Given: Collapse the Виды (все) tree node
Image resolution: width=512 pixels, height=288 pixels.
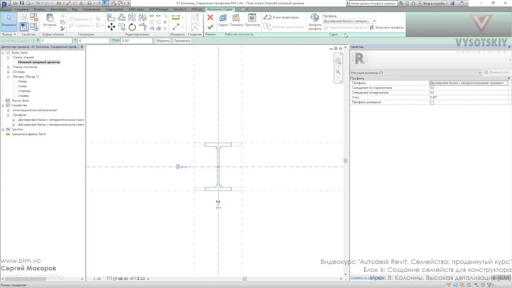Looking at the screenshot, I should pyautogui.click(x=3, y=52).
